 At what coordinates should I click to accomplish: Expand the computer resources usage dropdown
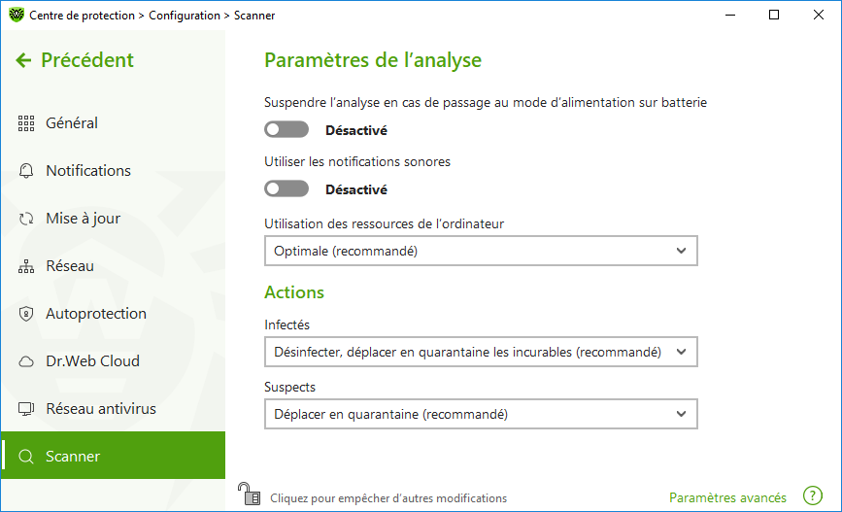click(x=481, y=251)
